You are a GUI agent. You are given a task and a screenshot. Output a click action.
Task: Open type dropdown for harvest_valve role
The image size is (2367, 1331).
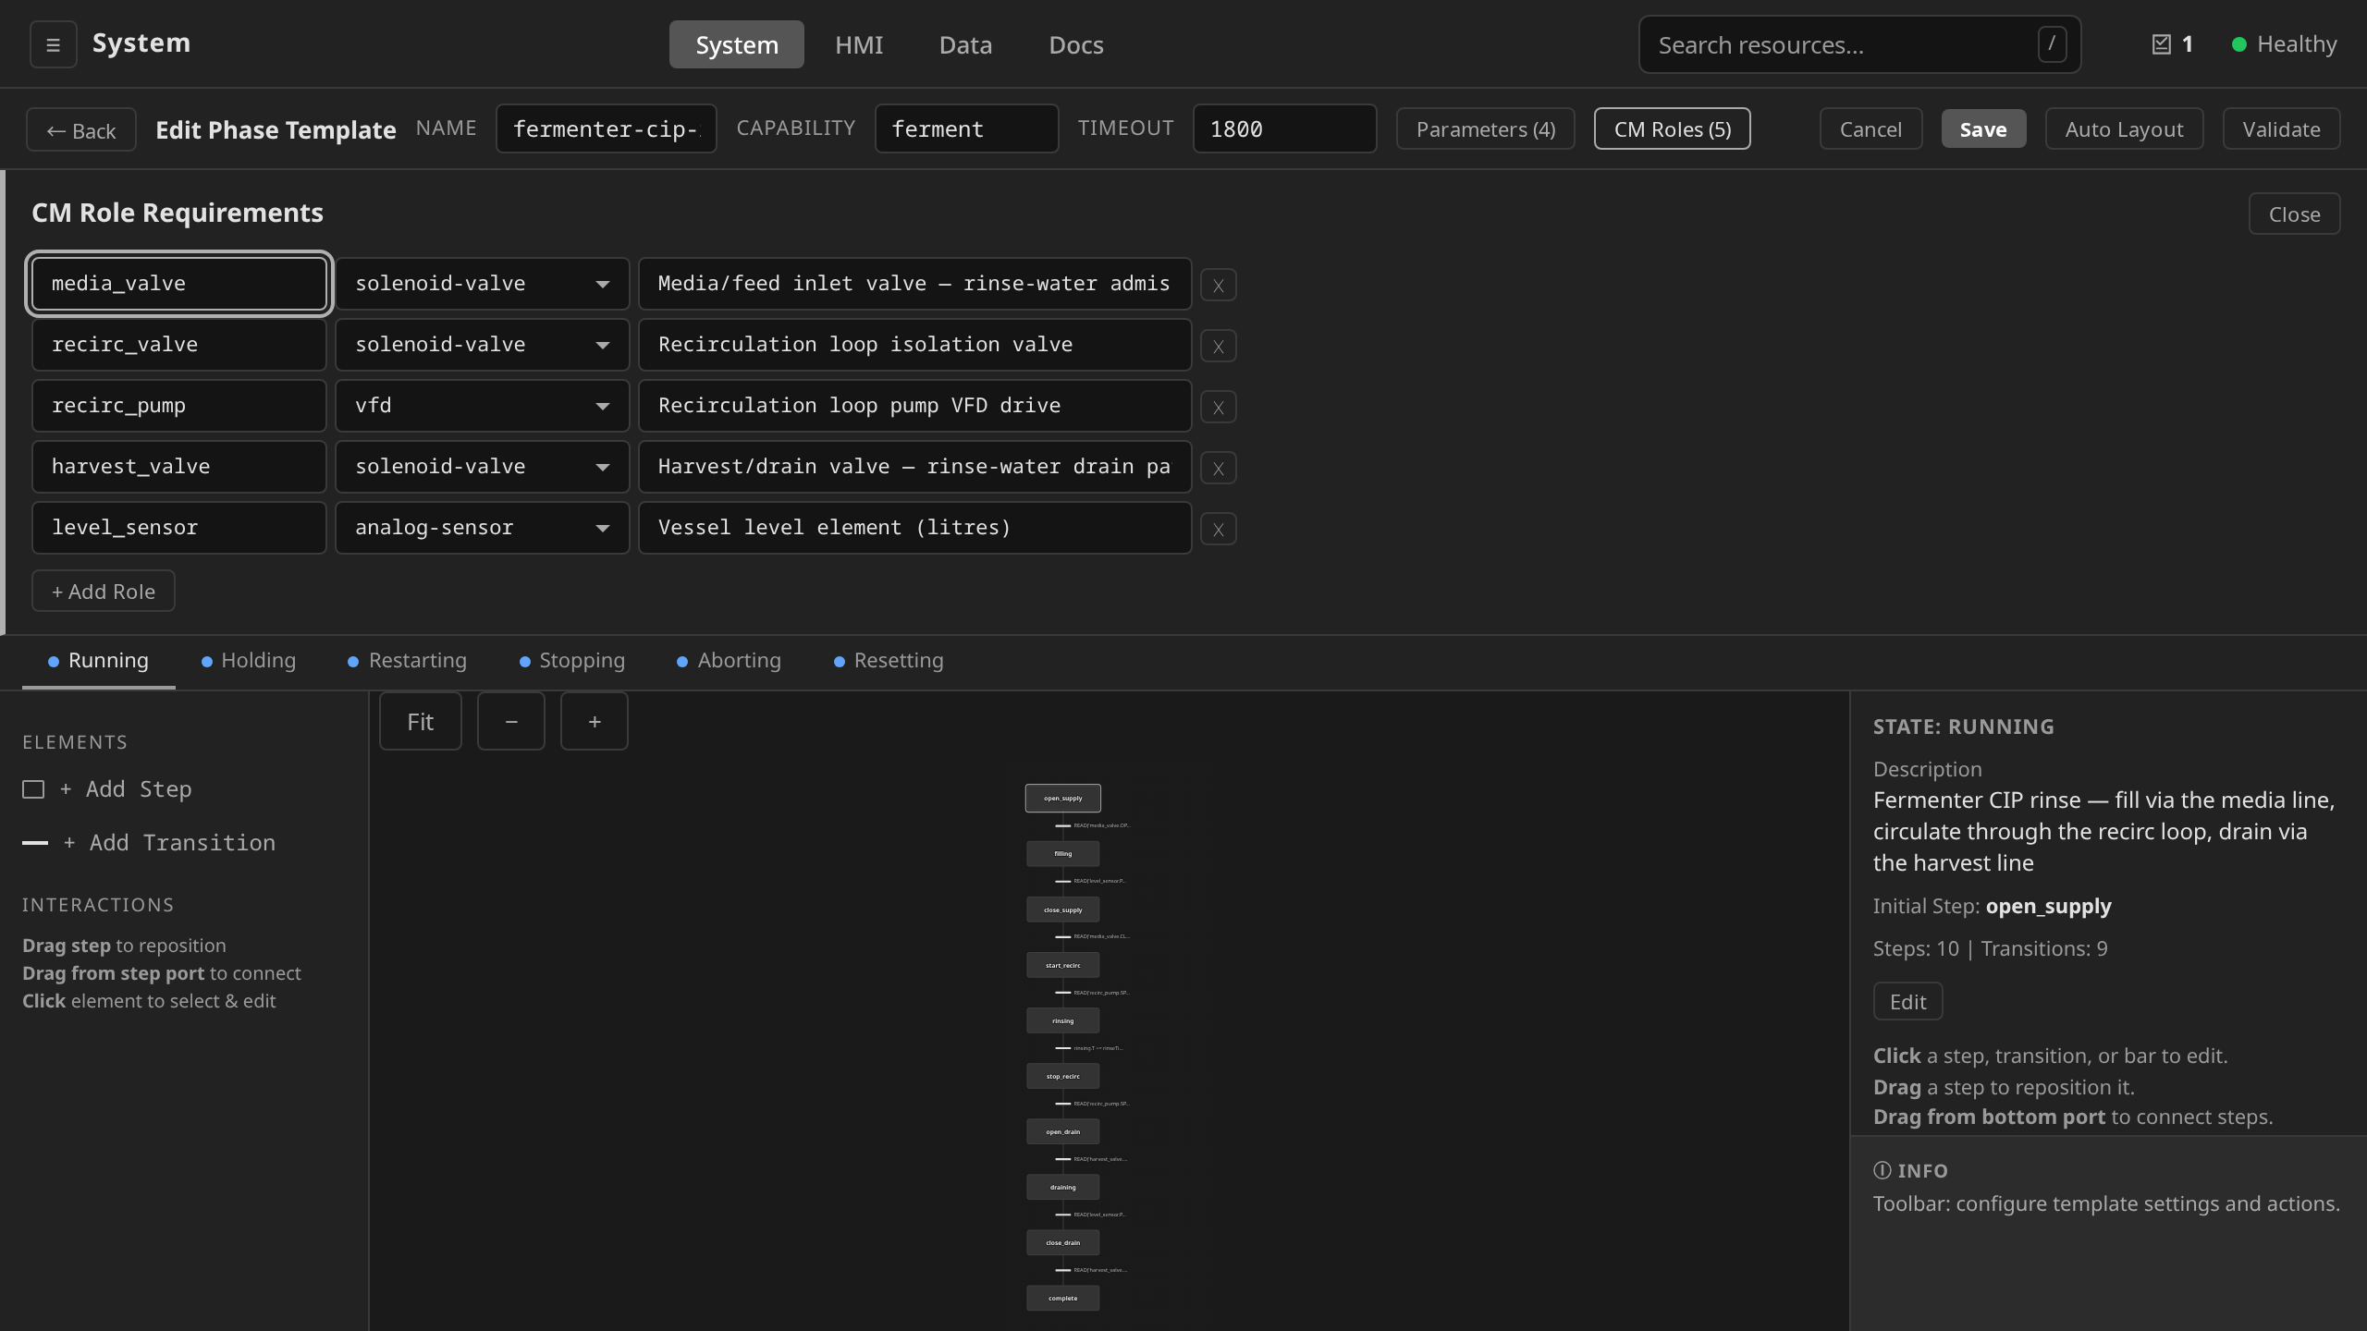tap(482, 467)
